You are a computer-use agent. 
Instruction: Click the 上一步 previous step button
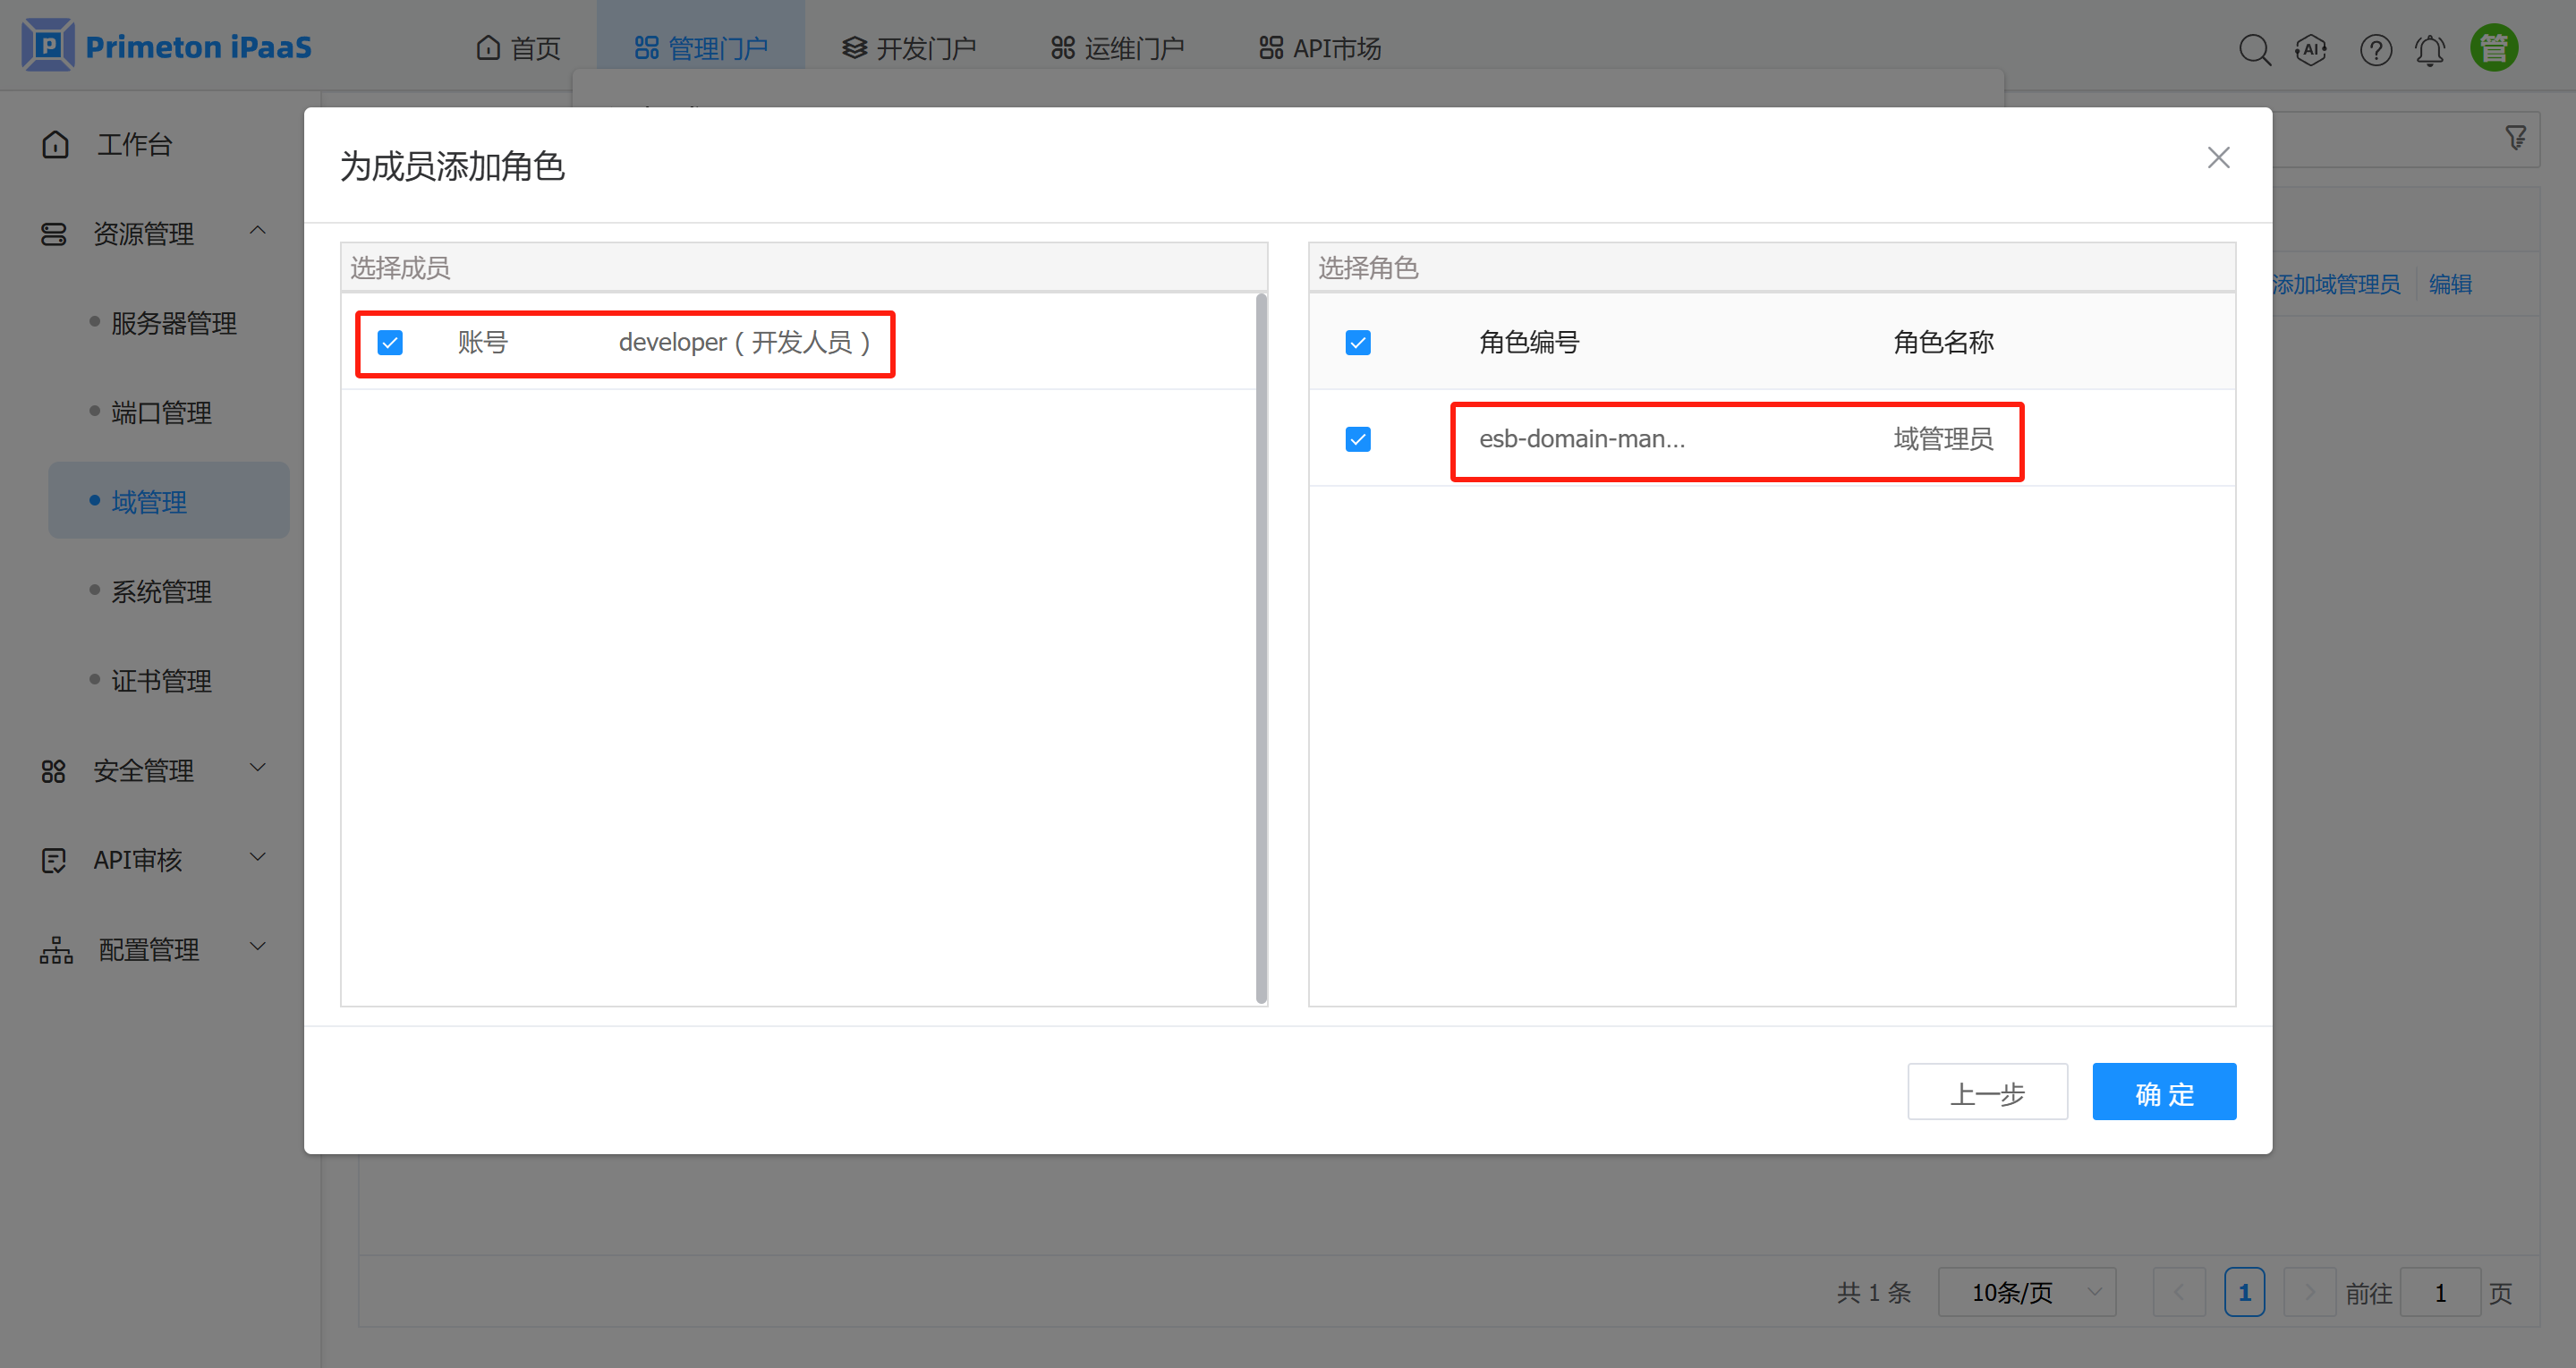click(x=1986, y=1092)
